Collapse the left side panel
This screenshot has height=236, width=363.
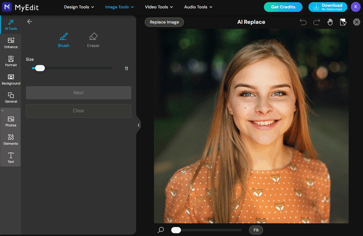[139, 125]
